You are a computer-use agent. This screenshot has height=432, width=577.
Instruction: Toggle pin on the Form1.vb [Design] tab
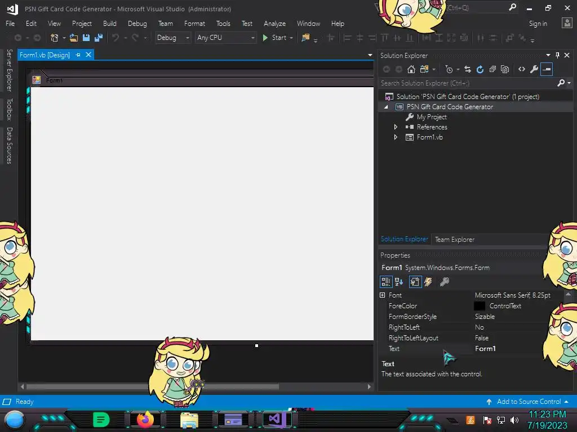78,55
